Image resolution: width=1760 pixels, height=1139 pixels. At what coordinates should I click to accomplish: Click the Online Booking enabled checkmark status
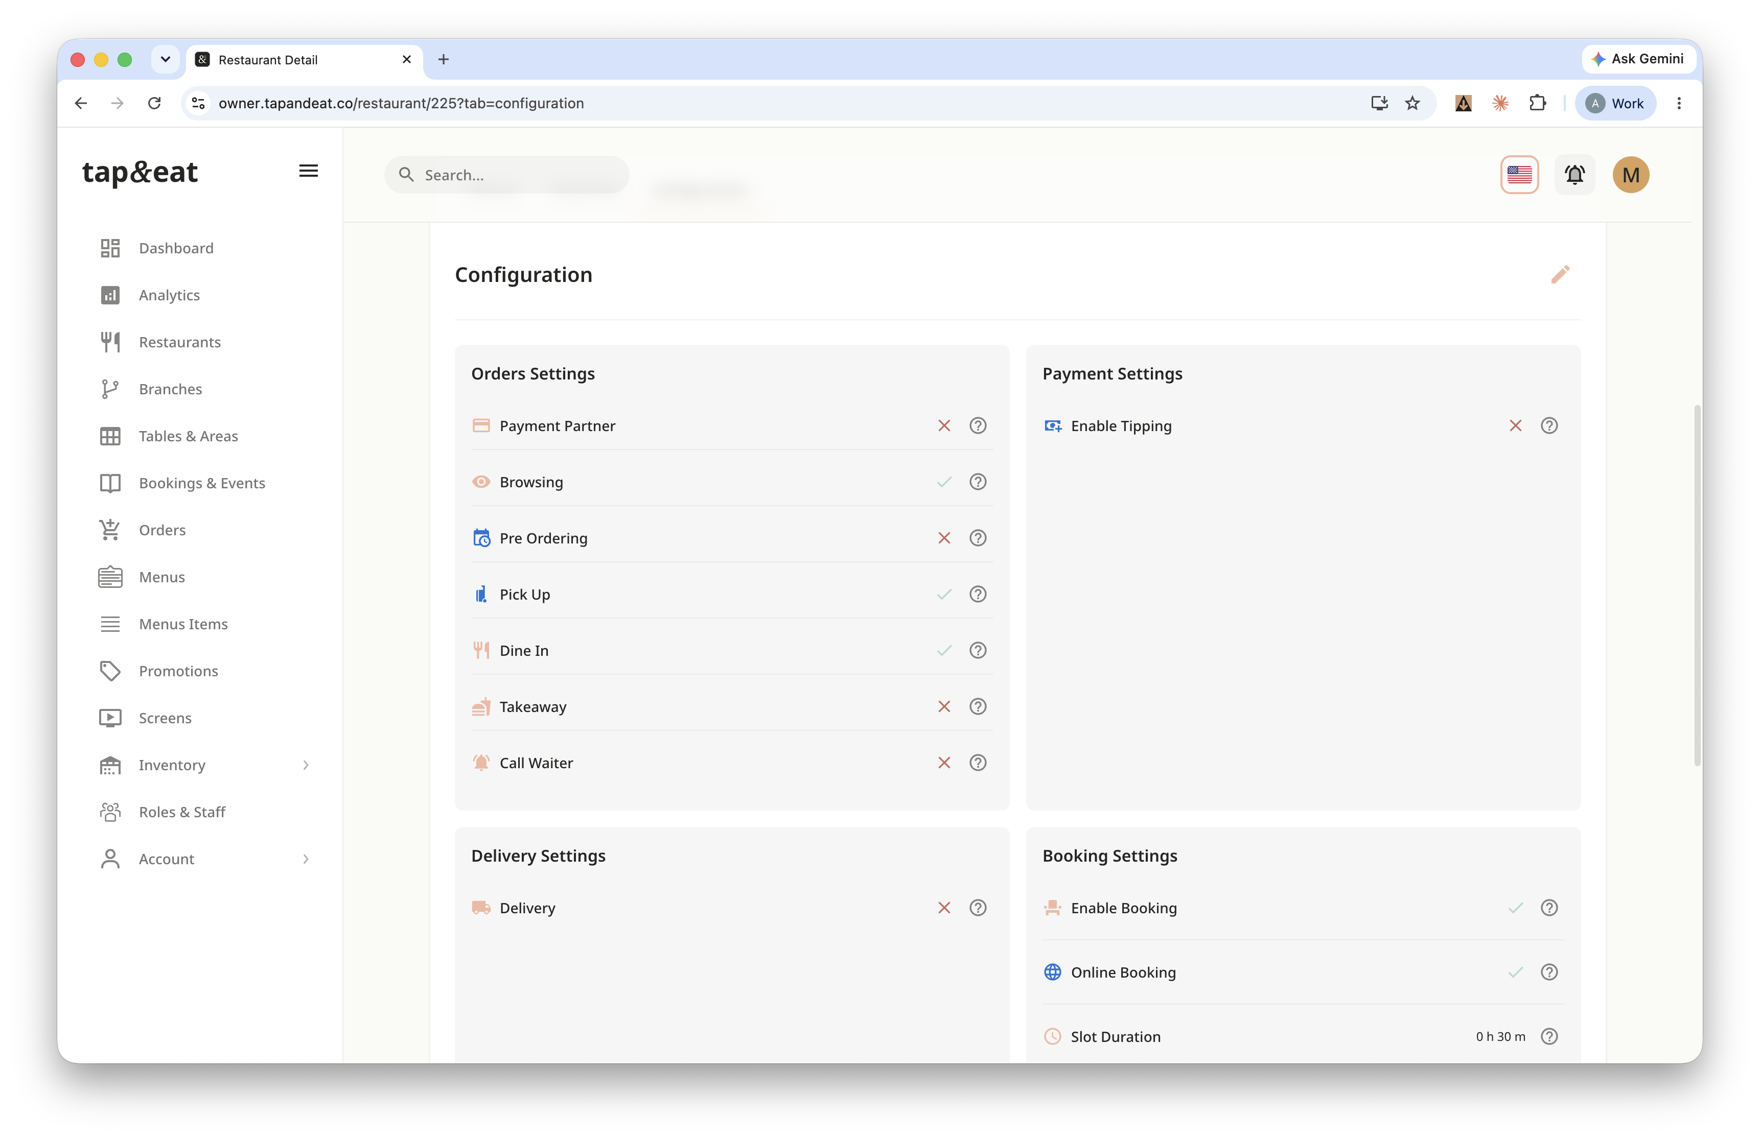(x=1515, y=972)
